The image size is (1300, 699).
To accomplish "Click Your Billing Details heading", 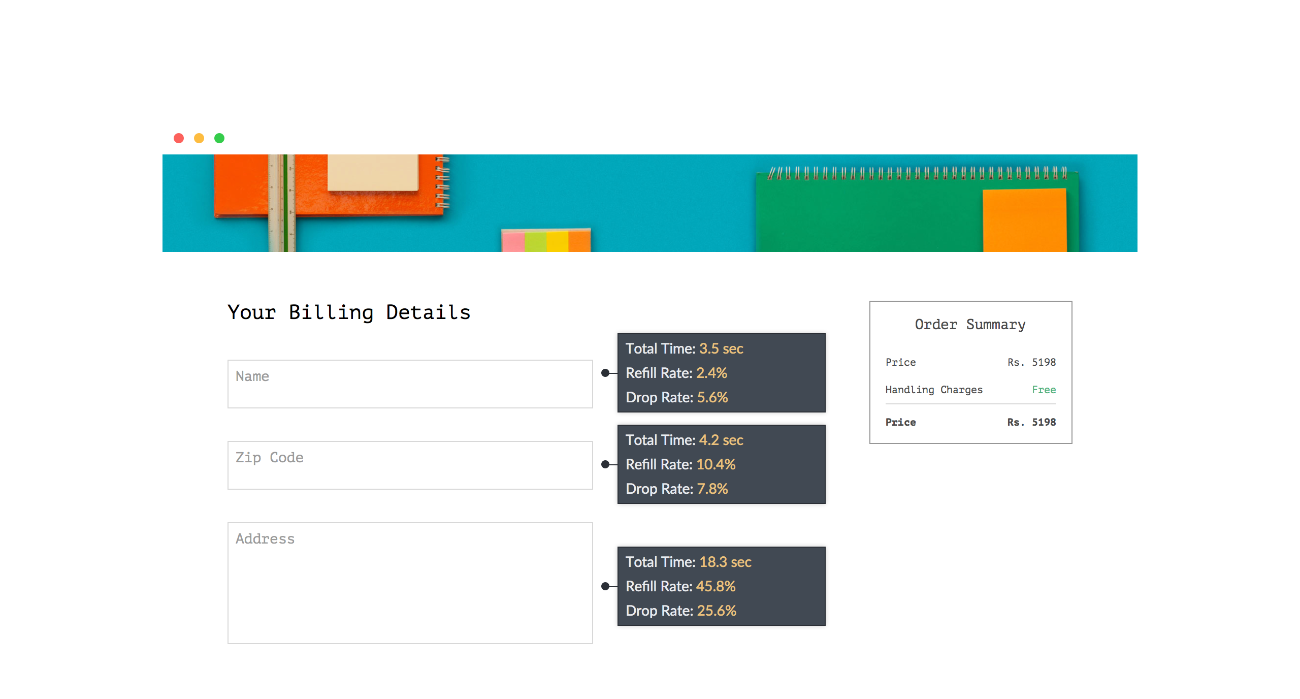I will pos(349,312).
